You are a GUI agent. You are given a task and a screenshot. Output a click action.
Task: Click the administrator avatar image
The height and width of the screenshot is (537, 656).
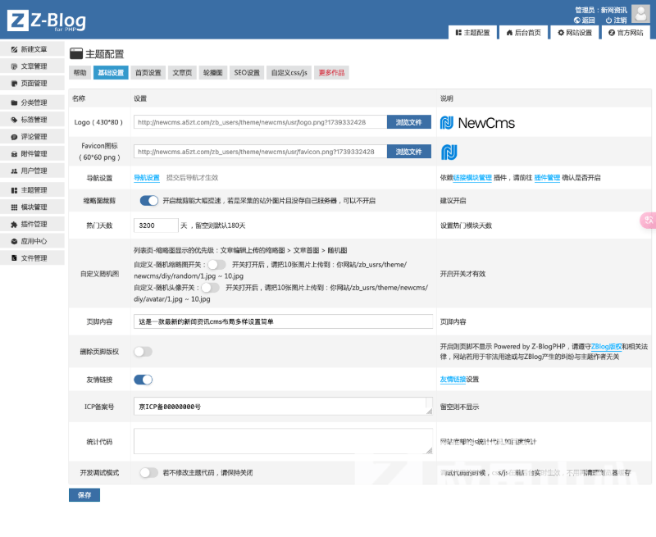[x=640, y=14]
